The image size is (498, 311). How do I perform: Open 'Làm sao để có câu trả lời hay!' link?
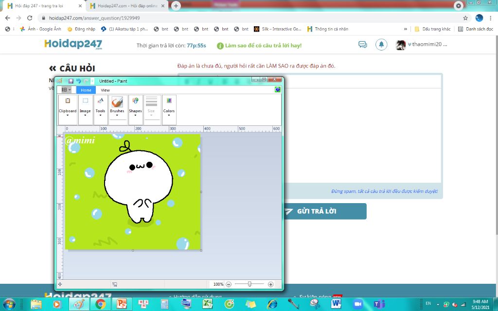click(259, 45)
